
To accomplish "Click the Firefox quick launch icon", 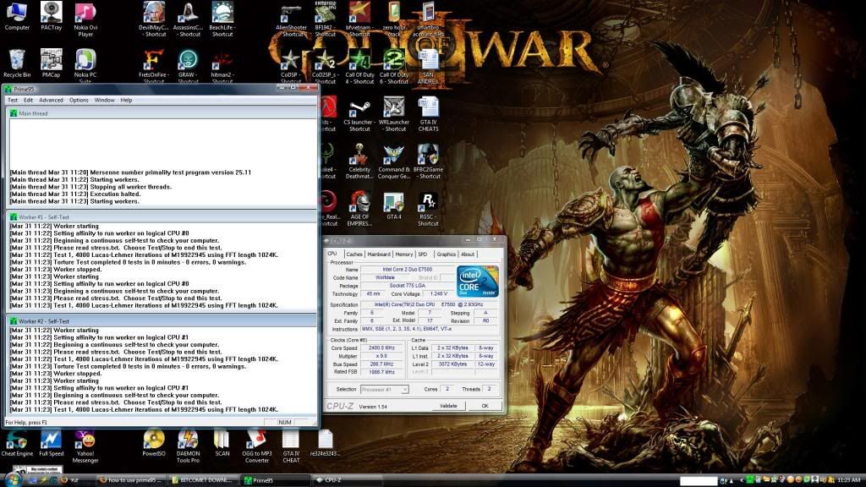I will pyautogui.click(x=64, y=480).
